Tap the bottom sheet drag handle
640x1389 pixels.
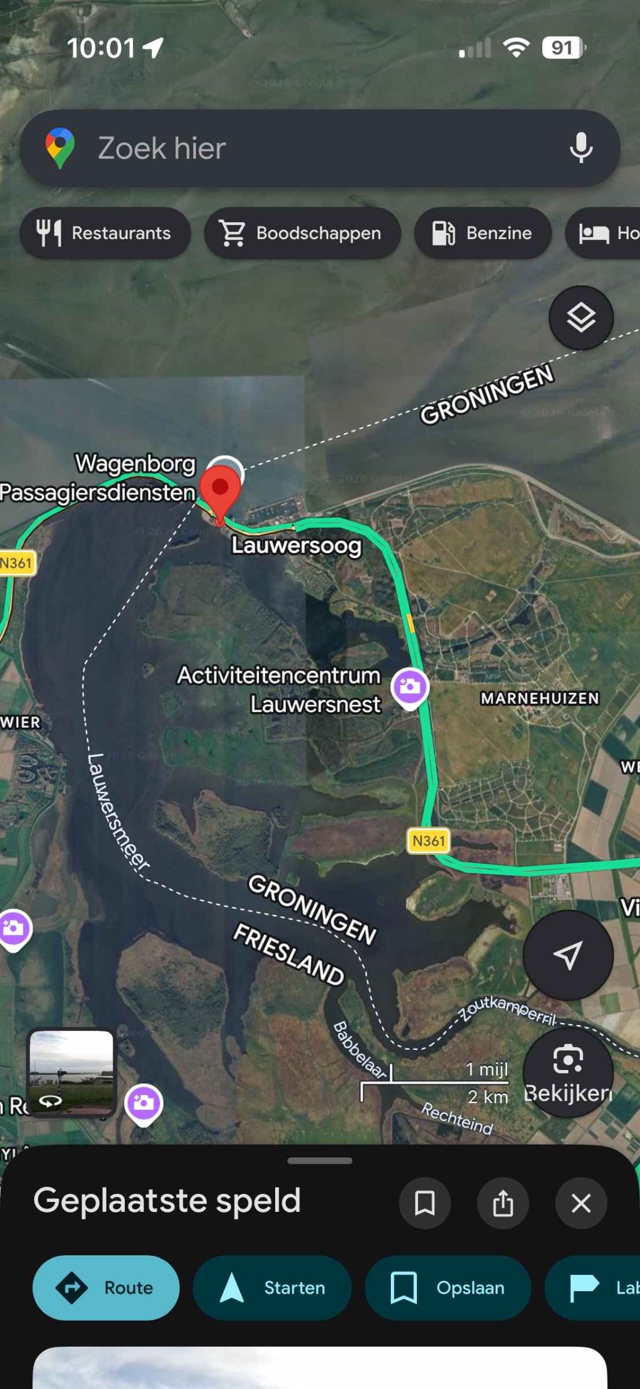click(320, 1160)
